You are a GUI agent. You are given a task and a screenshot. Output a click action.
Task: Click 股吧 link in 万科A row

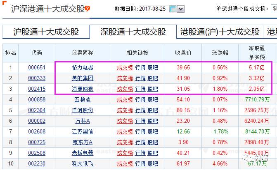tap(153, 121)
